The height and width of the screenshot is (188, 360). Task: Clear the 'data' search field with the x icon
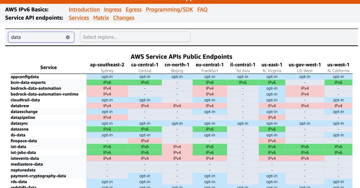pos(68,37)
